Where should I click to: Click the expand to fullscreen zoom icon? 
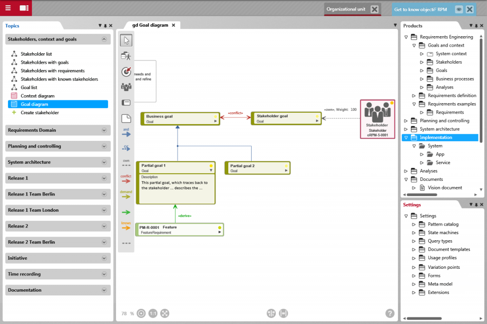tap(165, 313)
